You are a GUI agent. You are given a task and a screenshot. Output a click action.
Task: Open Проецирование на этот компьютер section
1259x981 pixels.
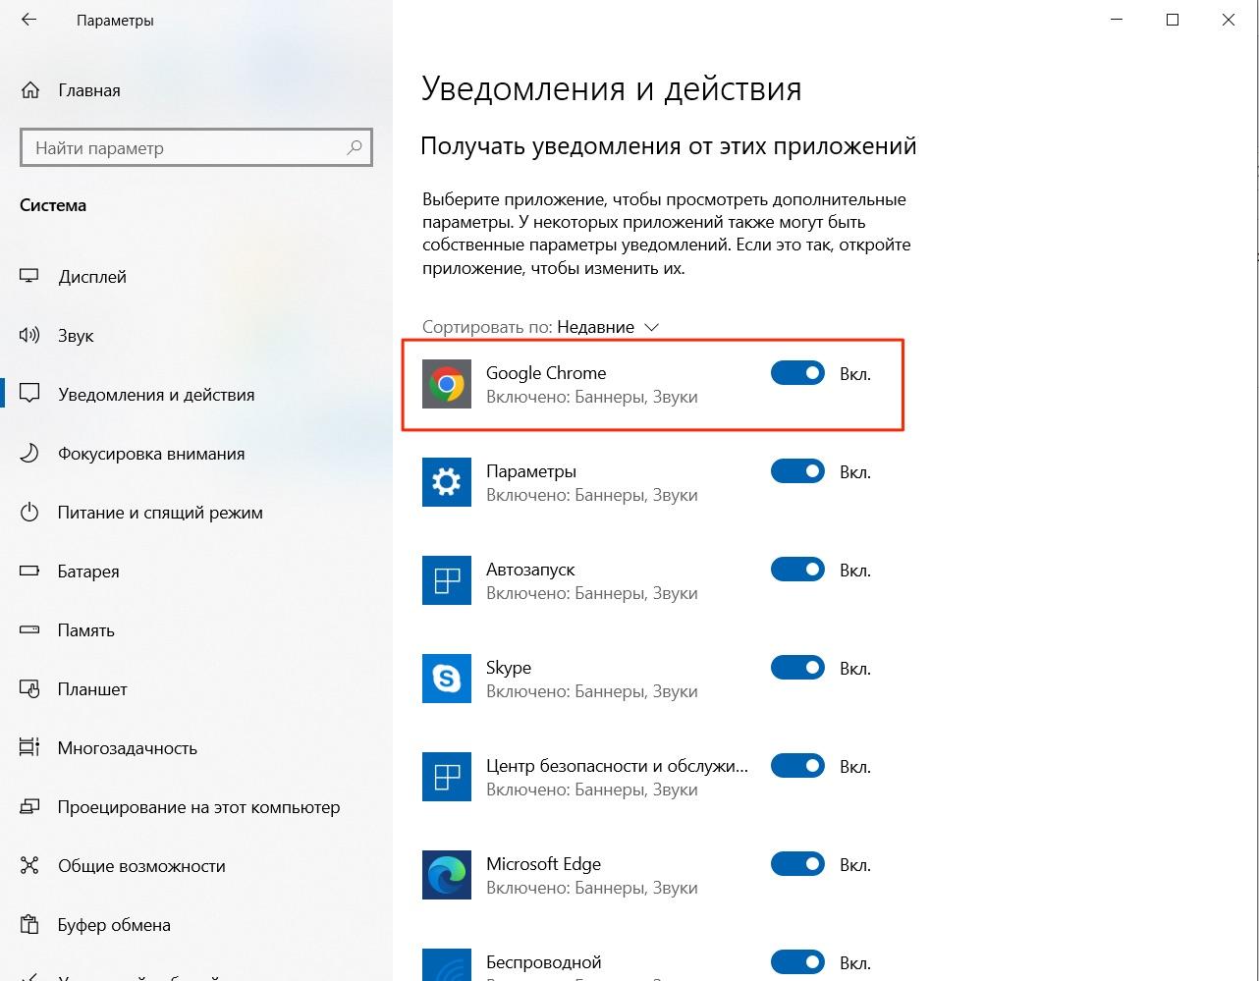[x=196, y=807]
